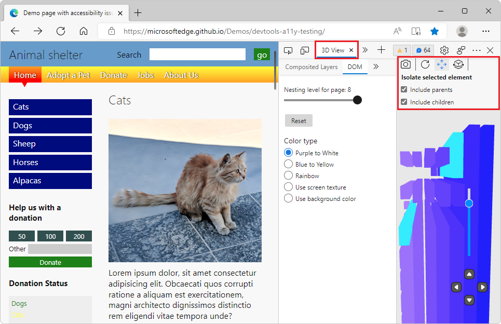Reload the current page
This screenshot has height=324, width=501.
pyautogui.click(x=61, y=31)
